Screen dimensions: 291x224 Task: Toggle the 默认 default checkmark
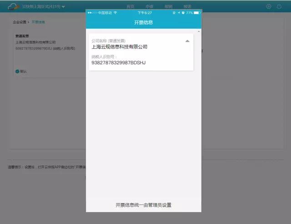(17, 71)
